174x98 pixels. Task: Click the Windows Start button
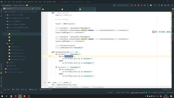coord(2,96)
